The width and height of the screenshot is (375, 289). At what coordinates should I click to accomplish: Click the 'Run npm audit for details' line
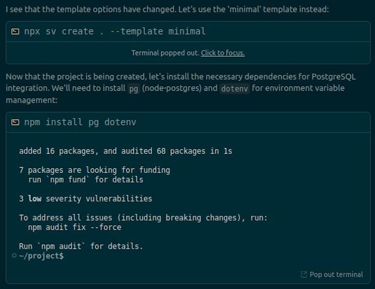(81, 246)
